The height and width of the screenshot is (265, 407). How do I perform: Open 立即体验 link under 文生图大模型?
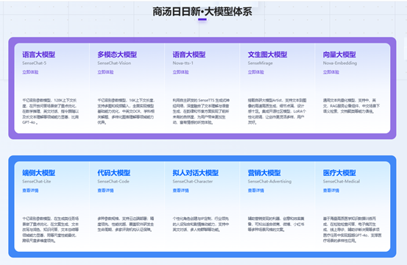click(x=255, y=72)
